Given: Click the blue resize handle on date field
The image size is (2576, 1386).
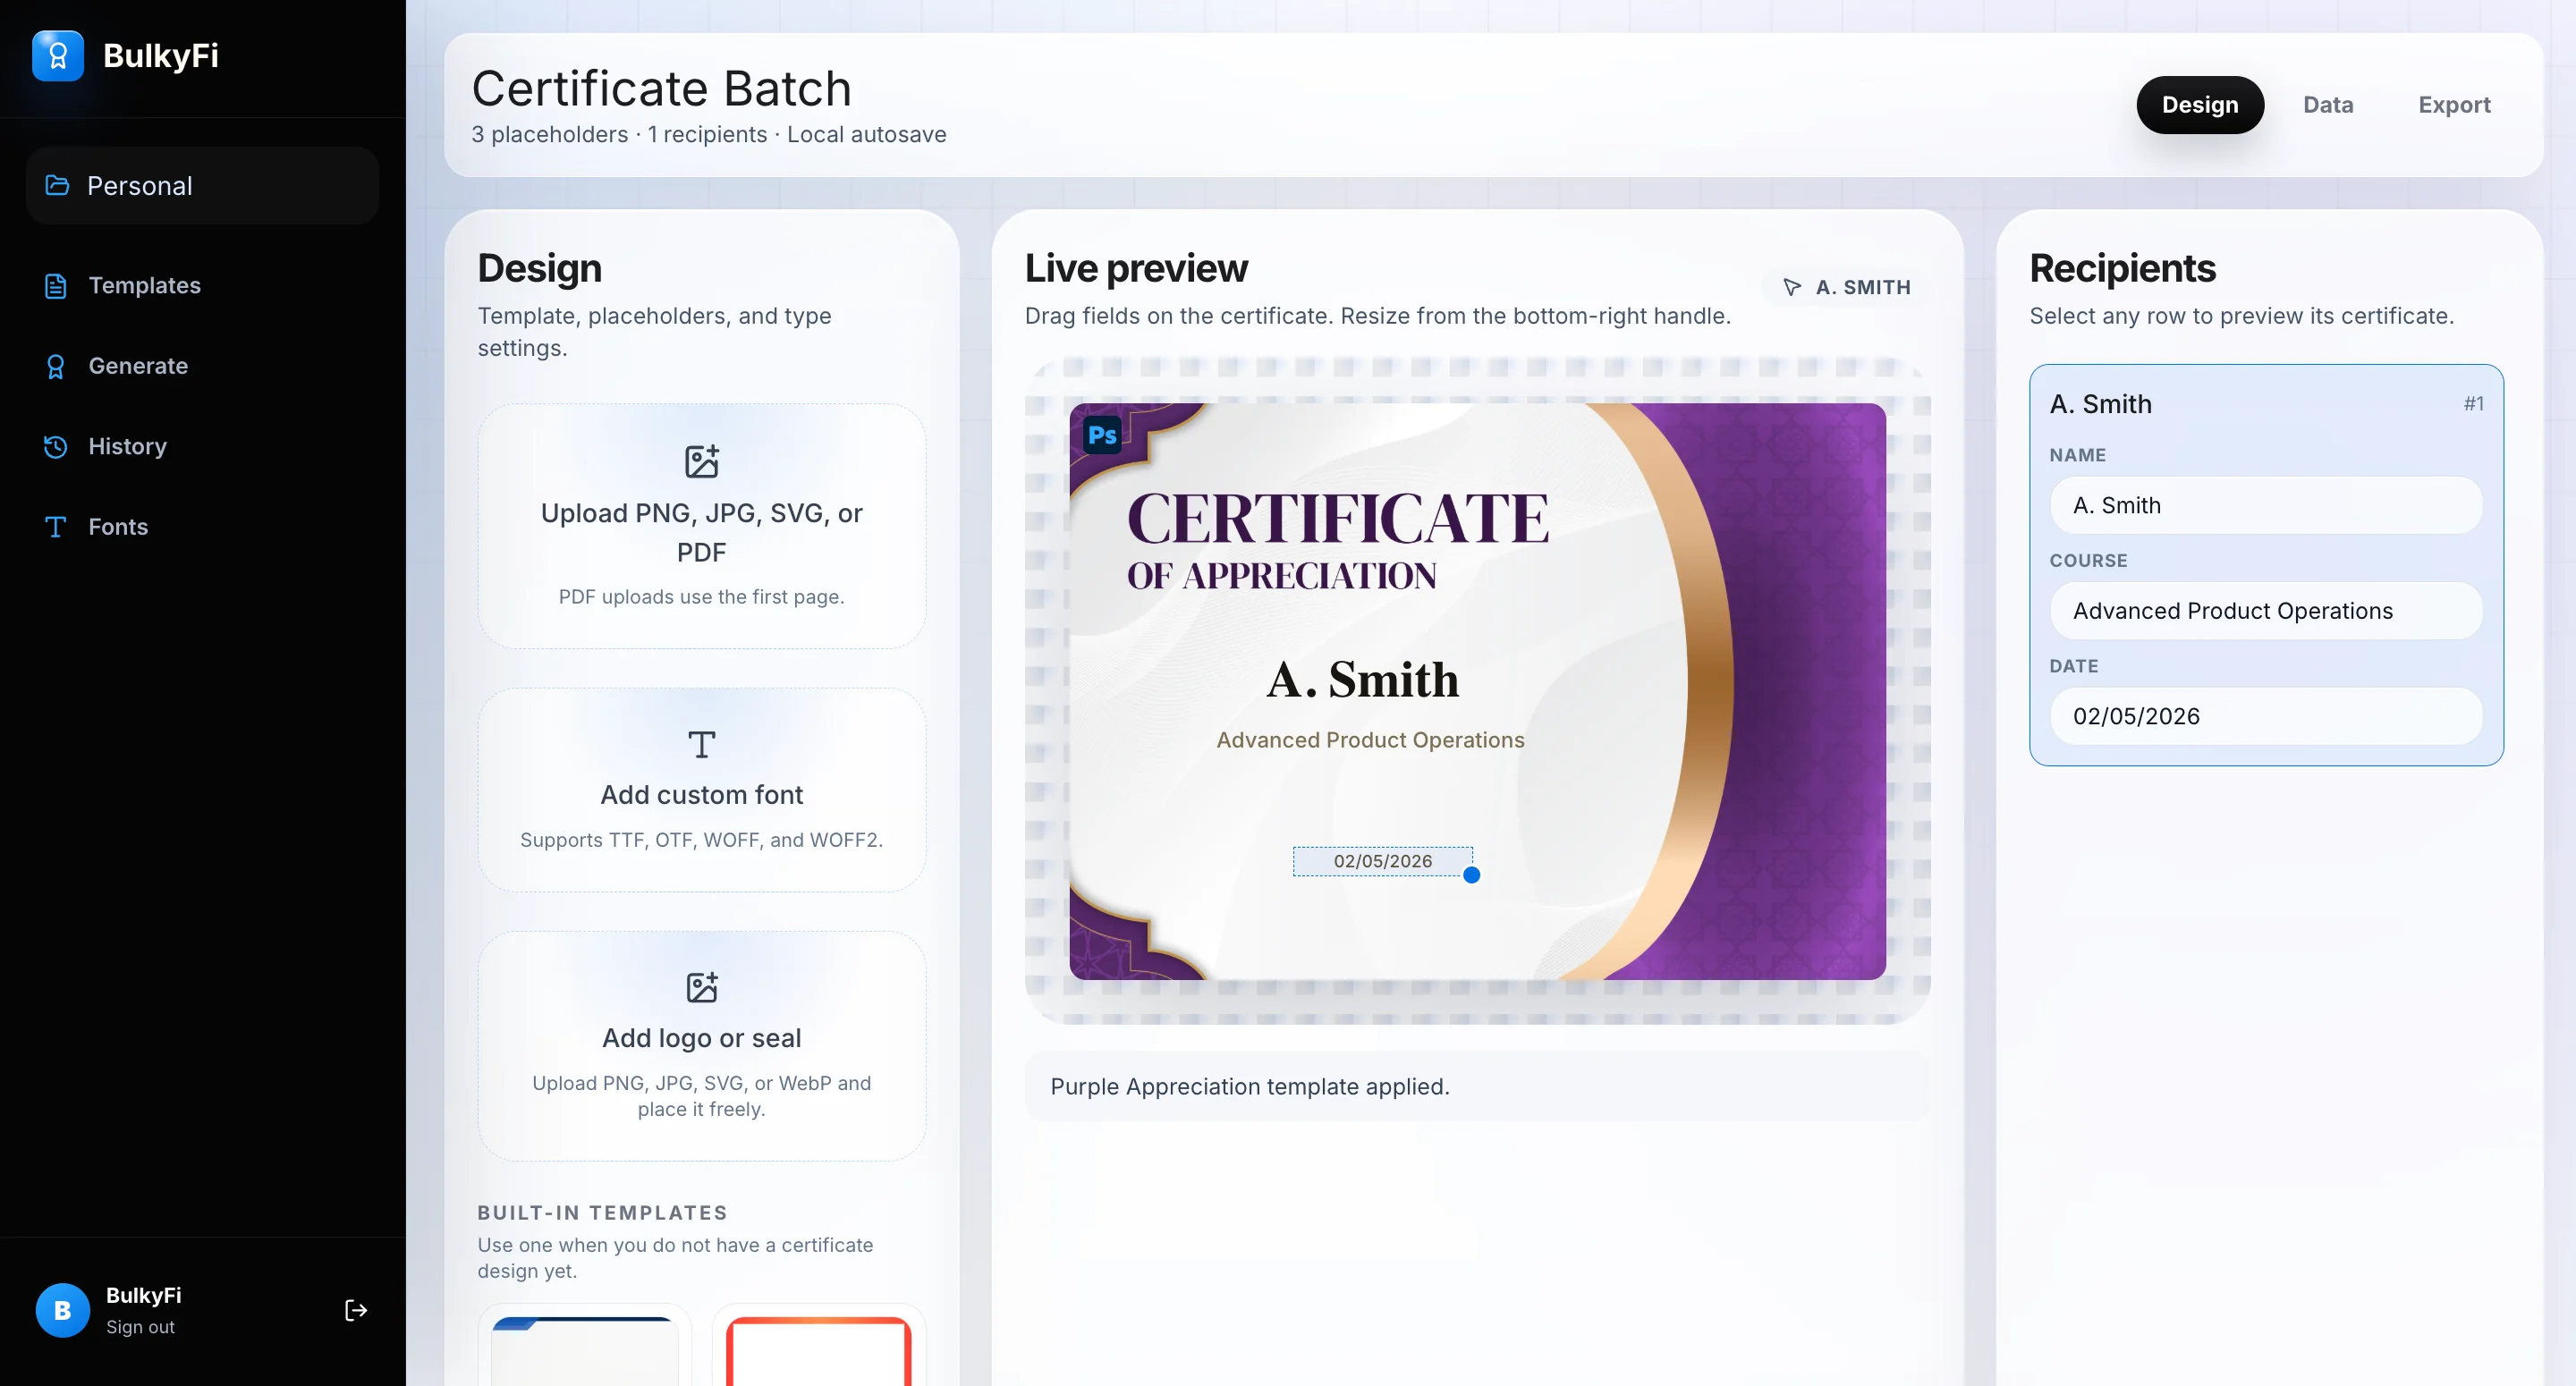Looking at the screenshot, I should (1471, 875).
